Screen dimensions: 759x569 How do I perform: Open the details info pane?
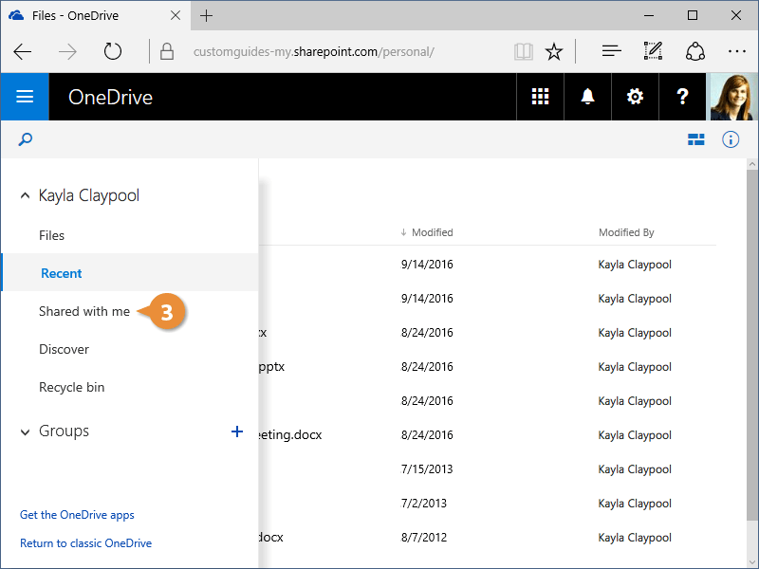[x=731, y=139]
